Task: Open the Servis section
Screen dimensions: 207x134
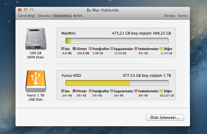Action: tap(183, 16)
